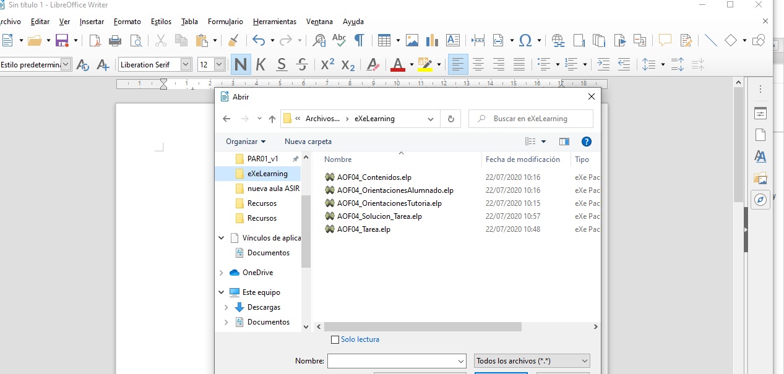Toggle Bold formatting button

coord(241,64)
